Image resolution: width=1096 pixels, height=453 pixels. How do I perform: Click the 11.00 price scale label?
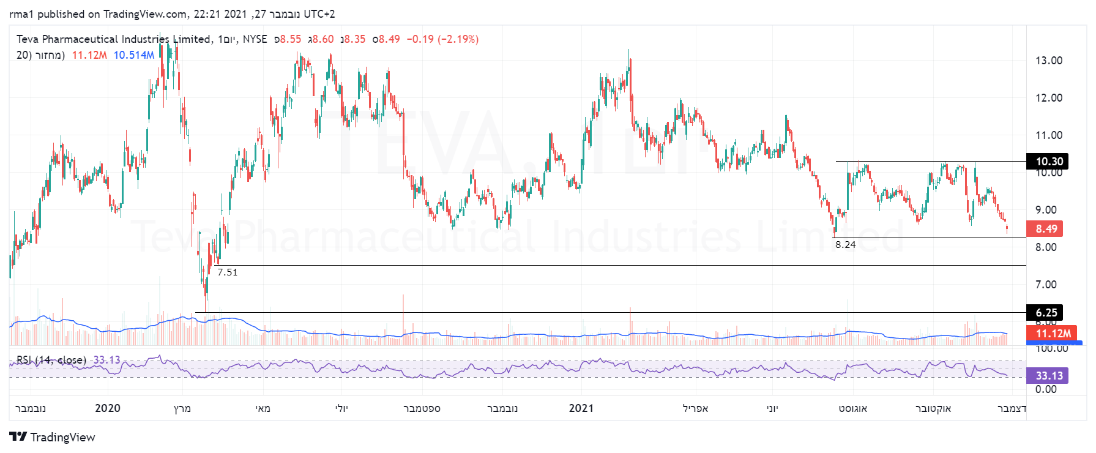1049,135
